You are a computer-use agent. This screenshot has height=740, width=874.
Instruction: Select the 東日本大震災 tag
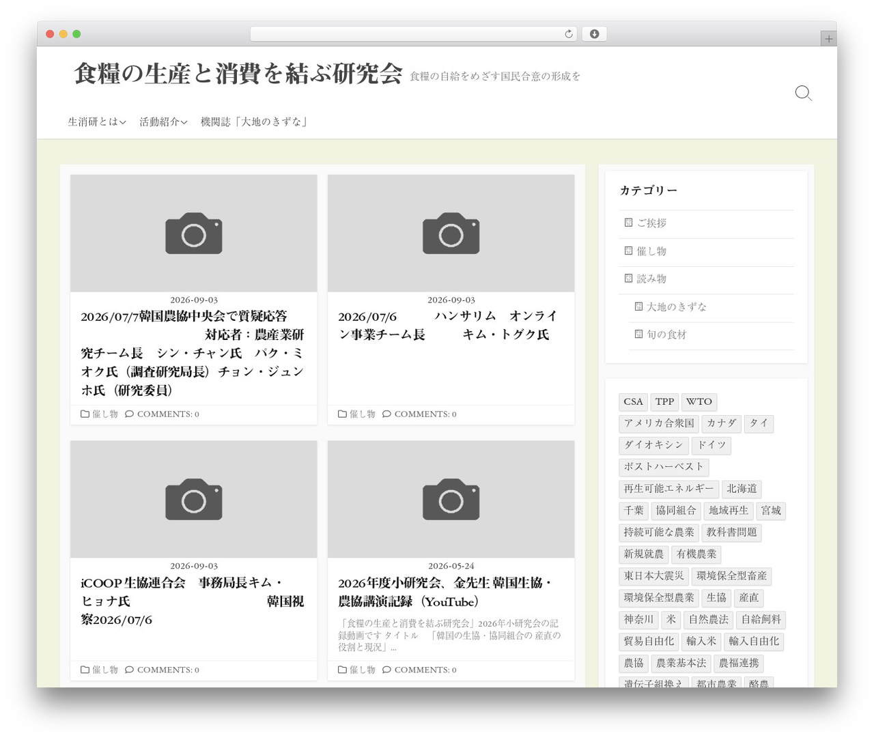pyautogui.click(x=653, y=576)
